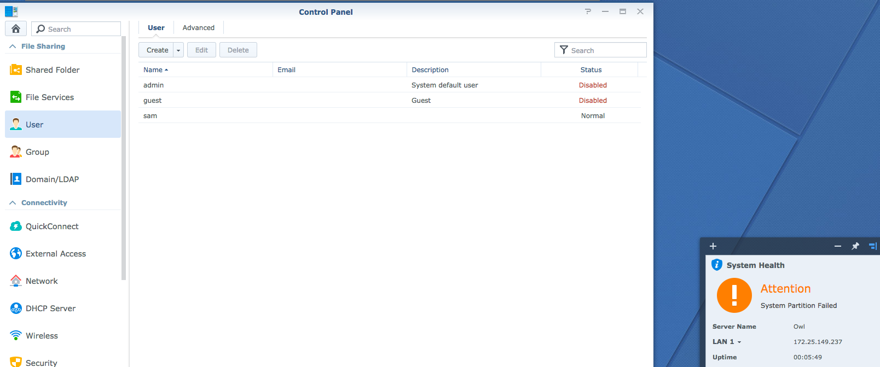Open Shared Folder settings
Screen dimensions: 880x367
[53, 70]
